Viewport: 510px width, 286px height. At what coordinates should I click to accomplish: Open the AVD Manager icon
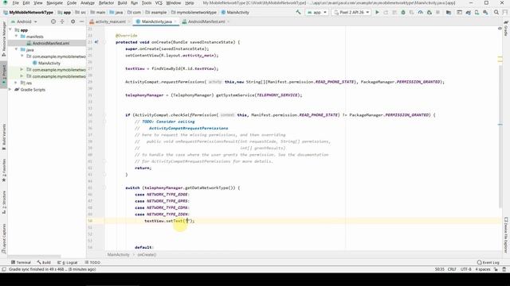[477, 13]
